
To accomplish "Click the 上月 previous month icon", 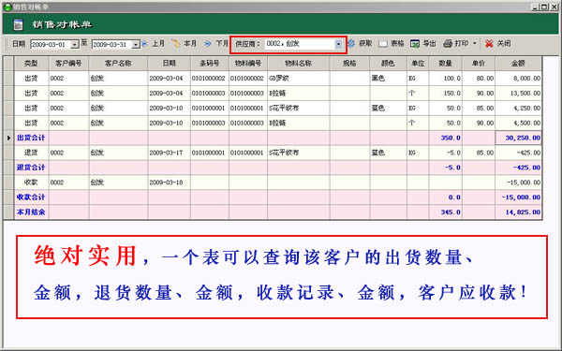I will (x=144, y=44).
